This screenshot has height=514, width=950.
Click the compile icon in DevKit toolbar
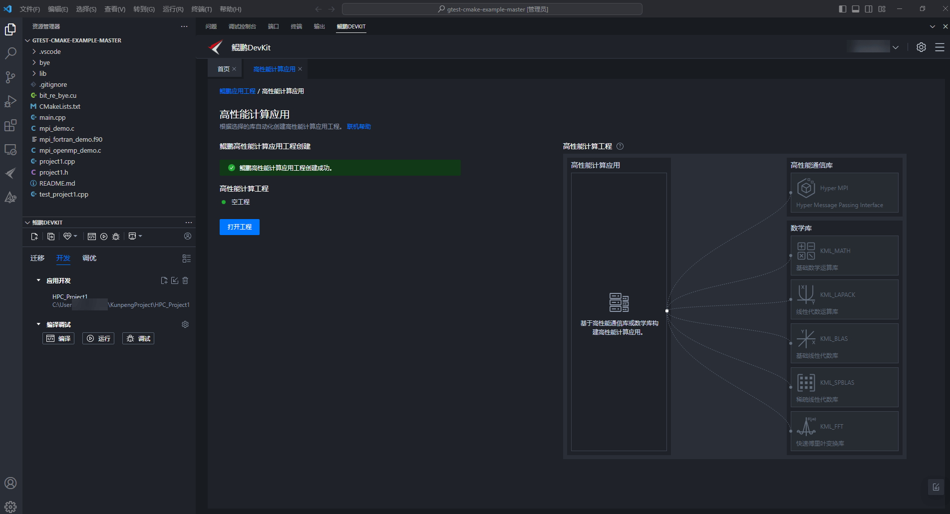coord(92,237)
